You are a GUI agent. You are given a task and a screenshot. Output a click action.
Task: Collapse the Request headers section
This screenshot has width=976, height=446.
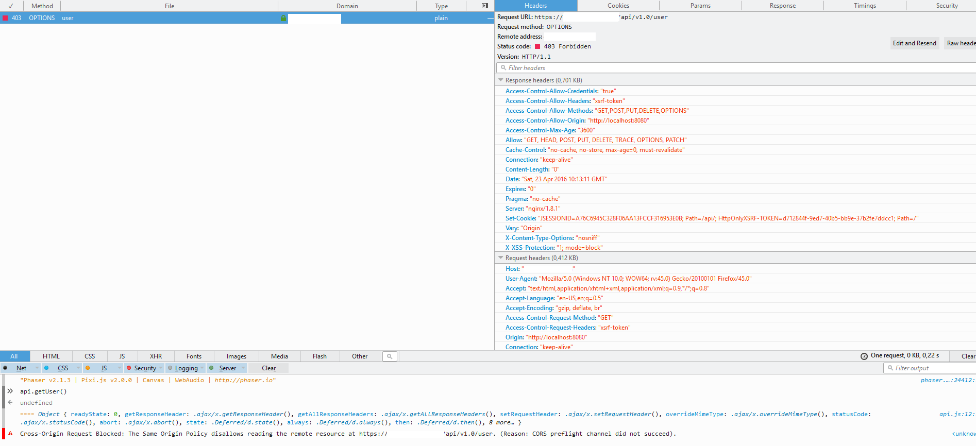click(500, 258)
